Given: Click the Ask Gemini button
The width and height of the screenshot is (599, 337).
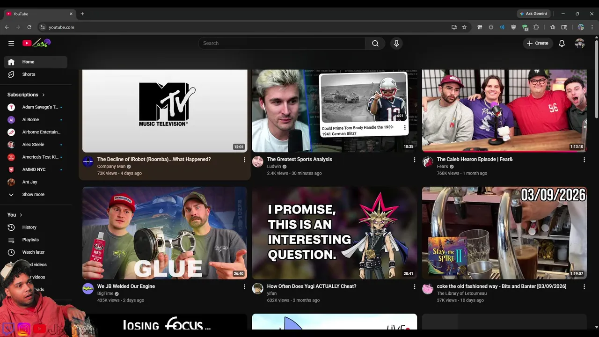Looking at the screenshot, I should [533, 14].
